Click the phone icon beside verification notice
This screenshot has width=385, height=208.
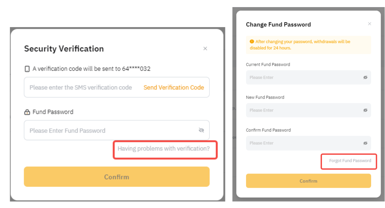click(27, 69)
